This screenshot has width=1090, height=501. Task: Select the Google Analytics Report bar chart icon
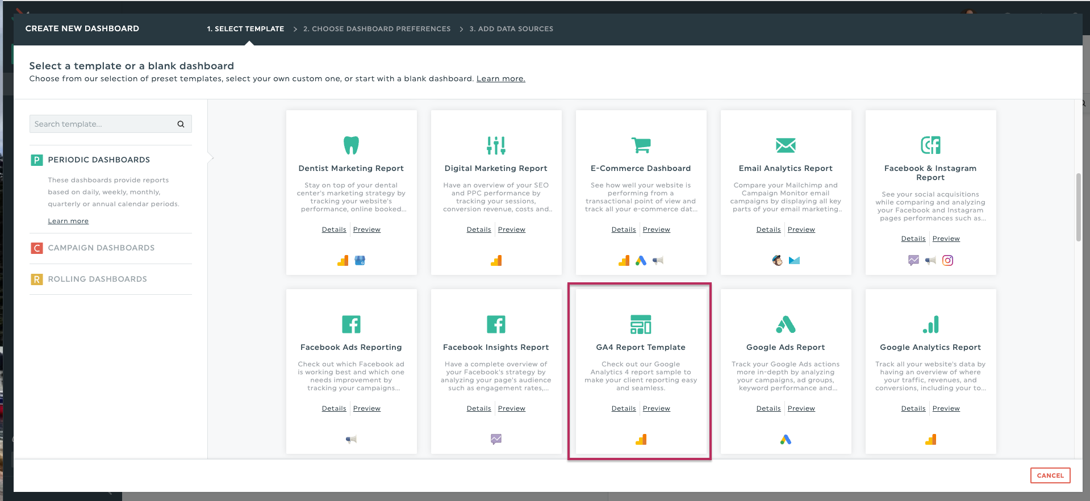click(x=930, y=324)
